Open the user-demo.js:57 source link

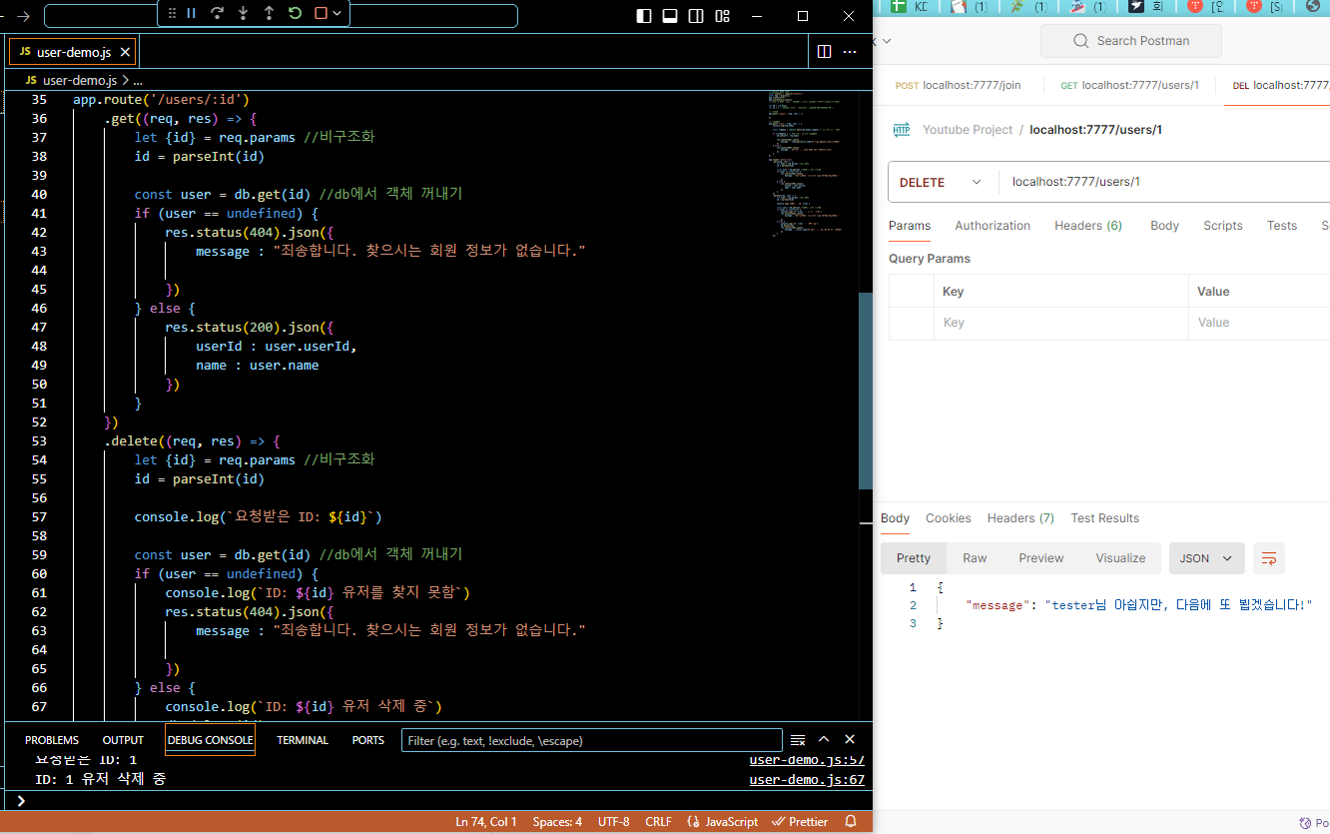[x=807, y=761]
